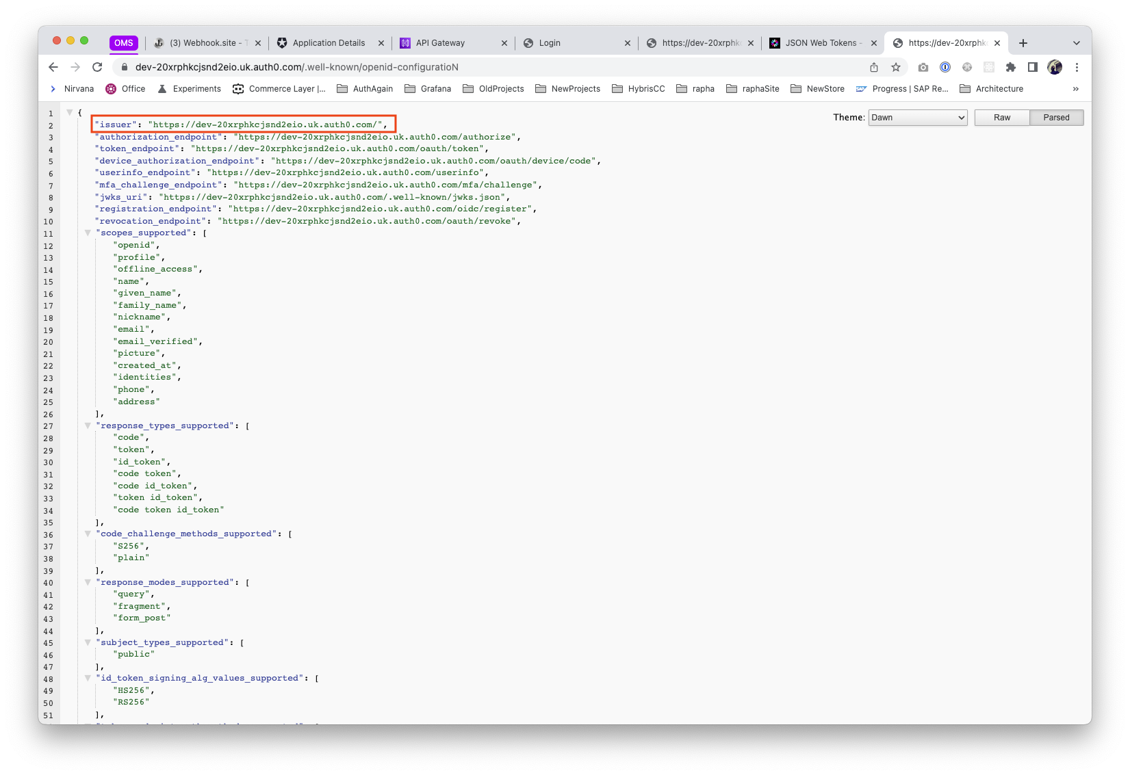Click the browser reload page icon

click(x=97, y=67)
